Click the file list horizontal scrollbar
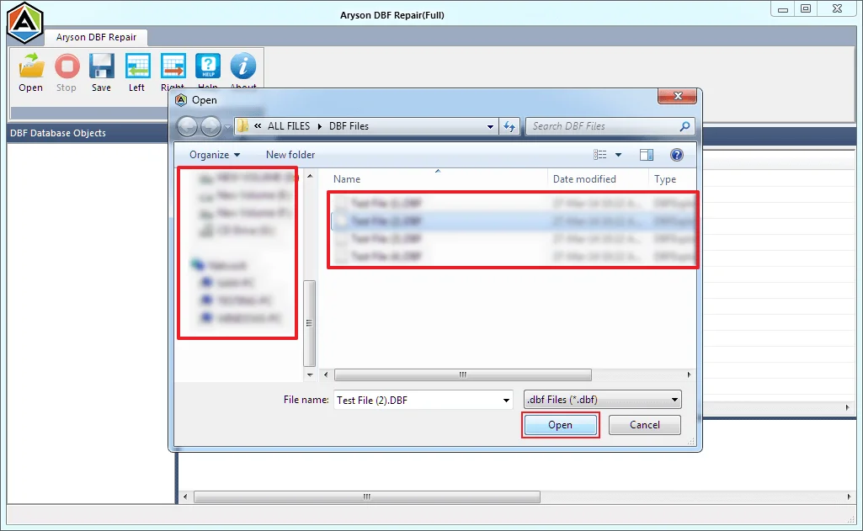This screenshot has height=531, width=863. [463, 374]
